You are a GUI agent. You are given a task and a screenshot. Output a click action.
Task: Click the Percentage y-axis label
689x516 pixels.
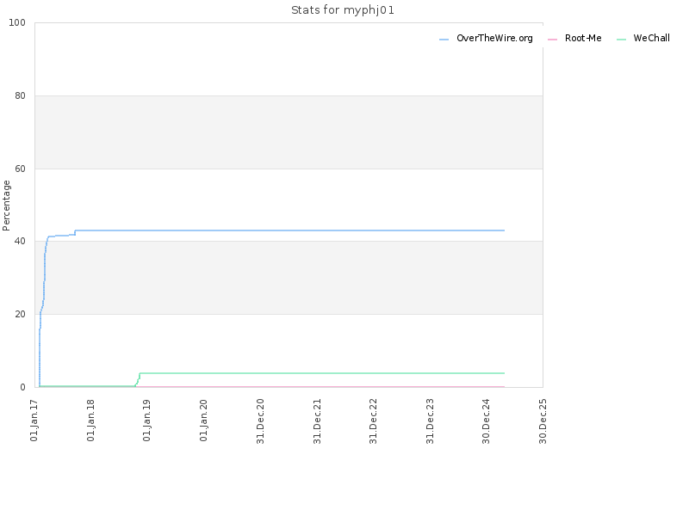click(x=6, y=206)
